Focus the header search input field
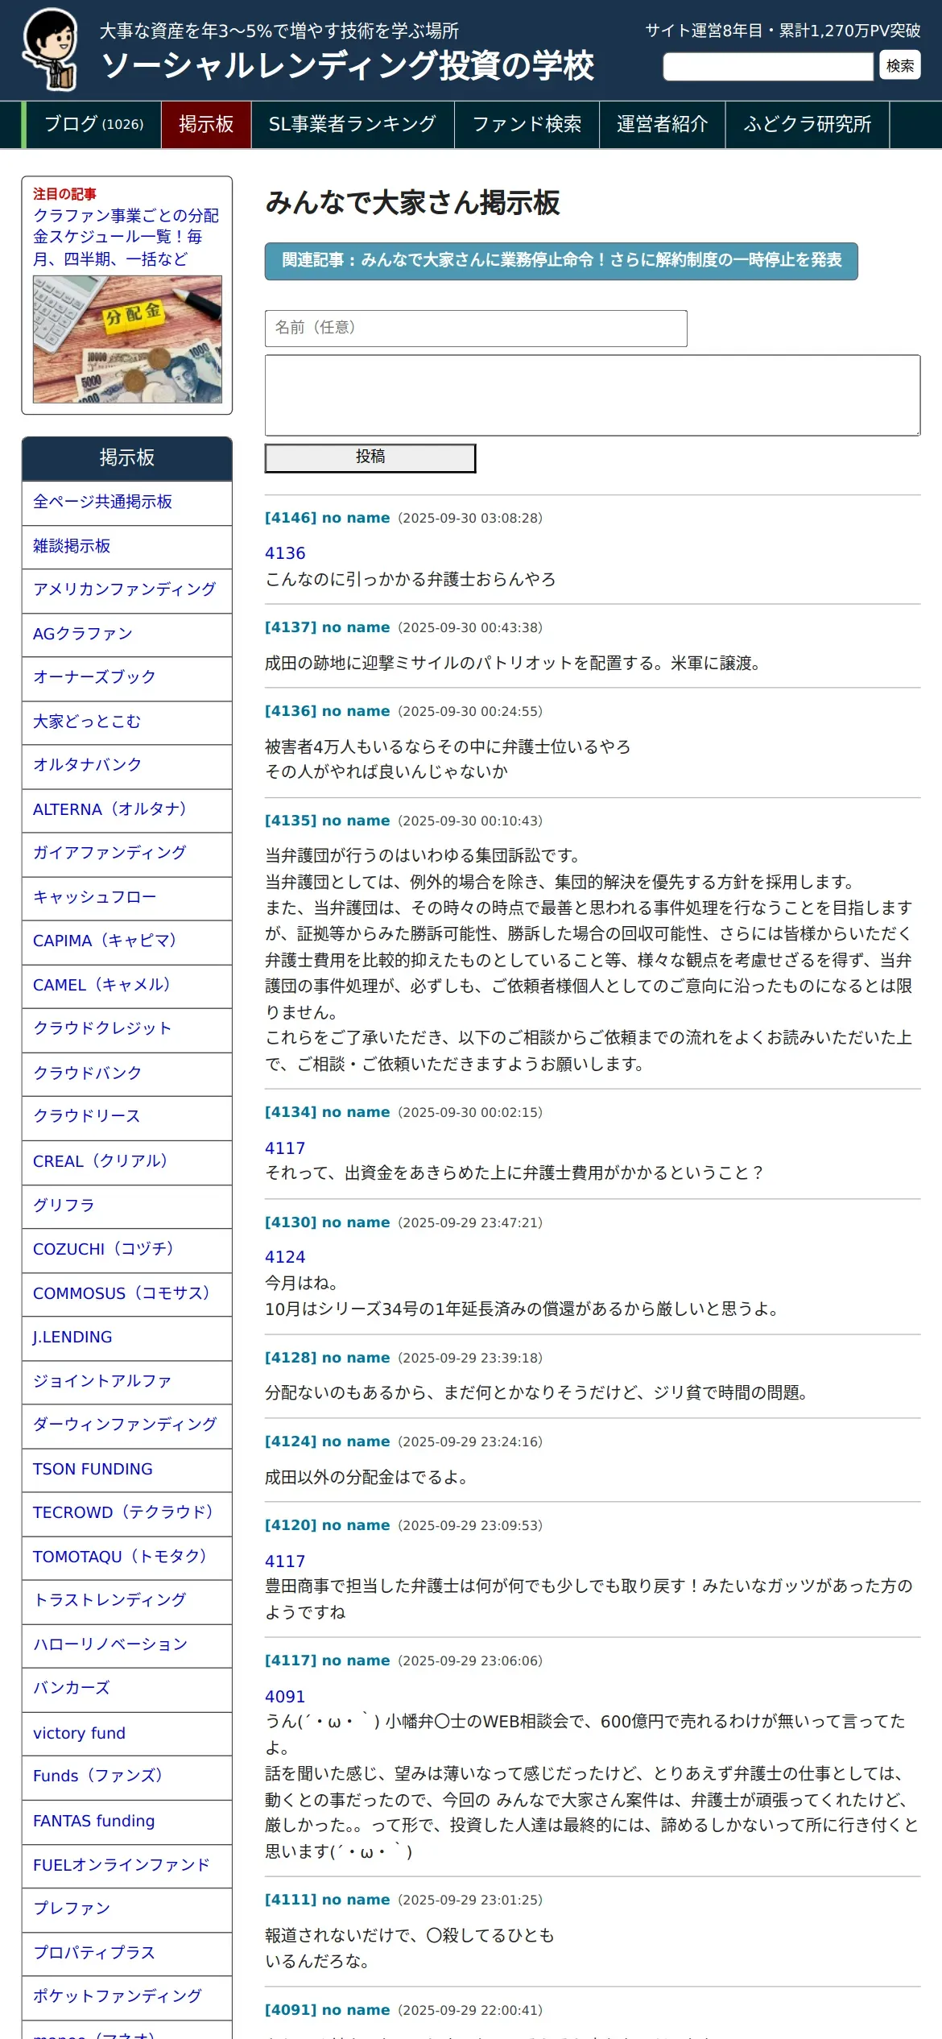 point(768,66)
